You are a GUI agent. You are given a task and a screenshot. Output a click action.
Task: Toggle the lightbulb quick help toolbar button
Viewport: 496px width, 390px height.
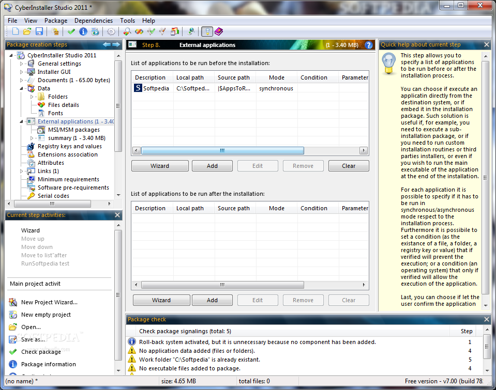(207, 32)
